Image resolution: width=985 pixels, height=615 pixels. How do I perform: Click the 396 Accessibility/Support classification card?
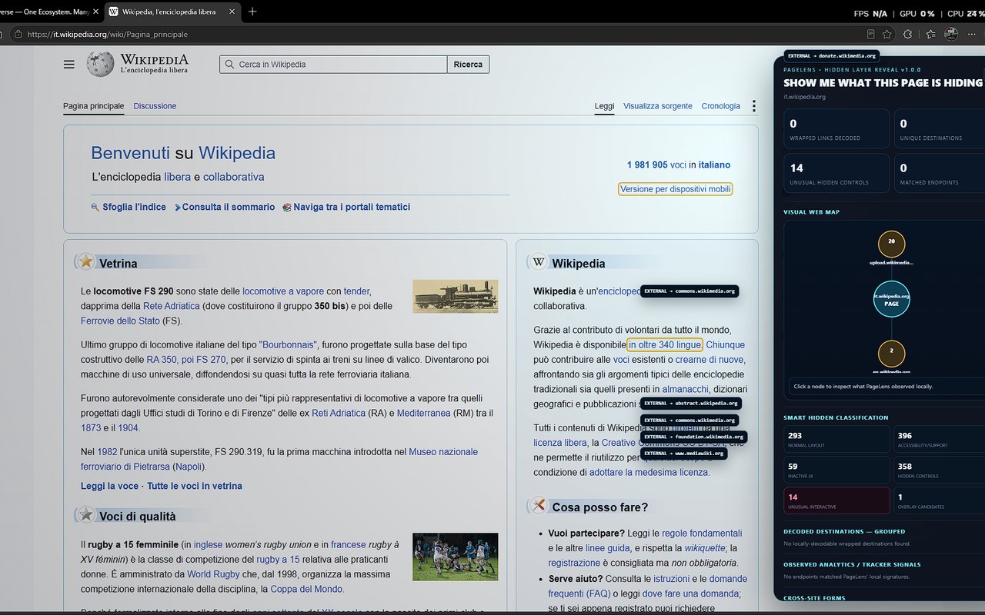940,440
